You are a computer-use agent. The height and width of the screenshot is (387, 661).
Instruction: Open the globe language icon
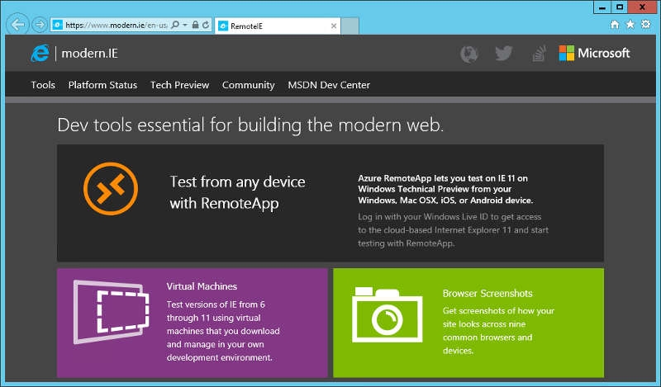[468, 54]
